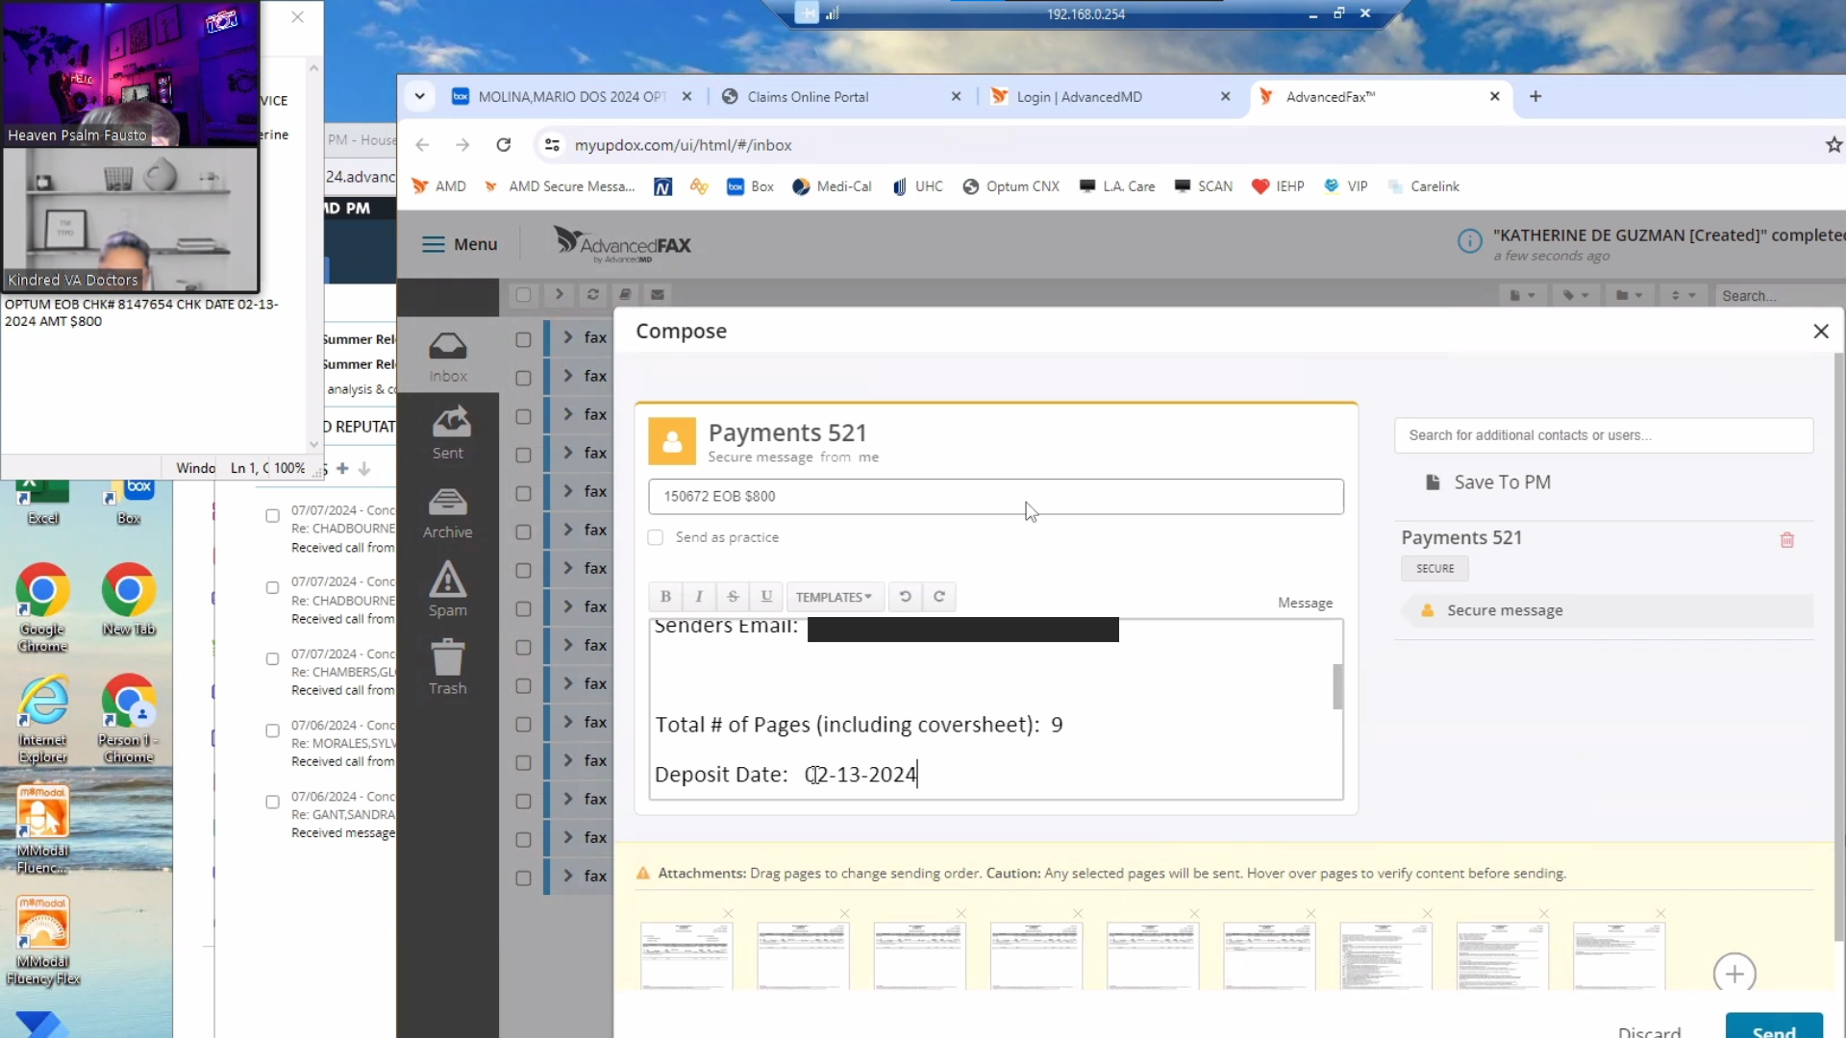This screenshot has height=1038, width=1846.
Task: Click the add attachment plus icon
Action: [1734, 974]
